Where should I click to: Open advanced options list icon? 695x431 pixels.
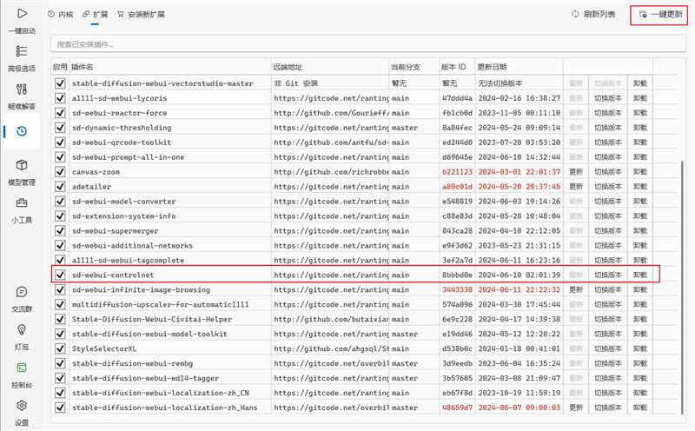(x=21, y=51)
